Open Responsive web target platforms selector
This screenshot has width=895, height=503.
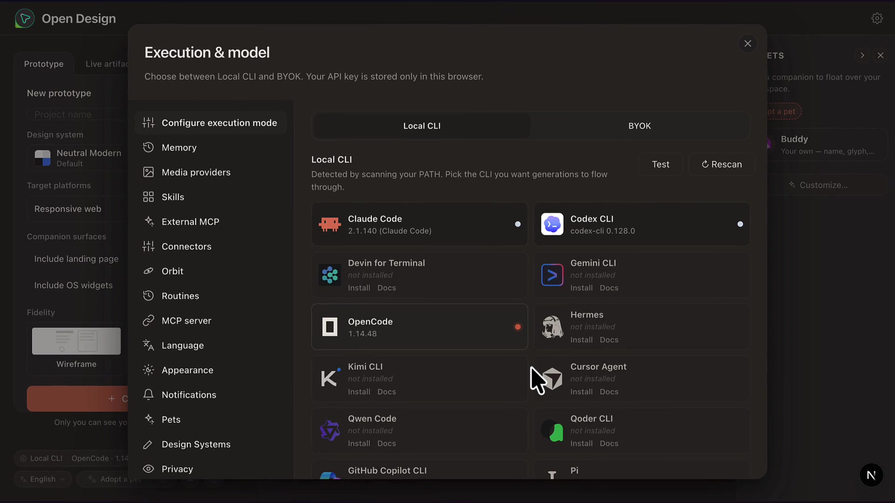(x=77, y=209)
